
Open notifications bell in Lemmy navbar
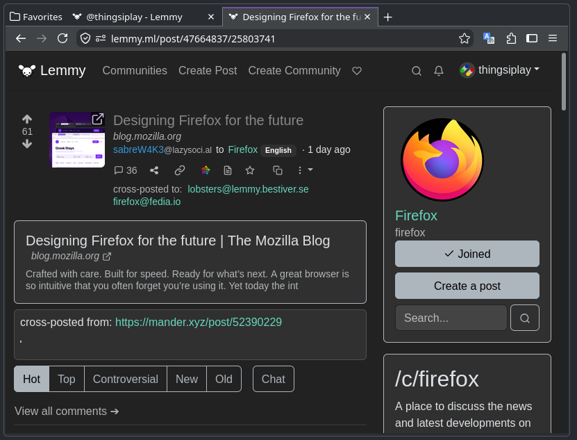(x=439, y=71)
